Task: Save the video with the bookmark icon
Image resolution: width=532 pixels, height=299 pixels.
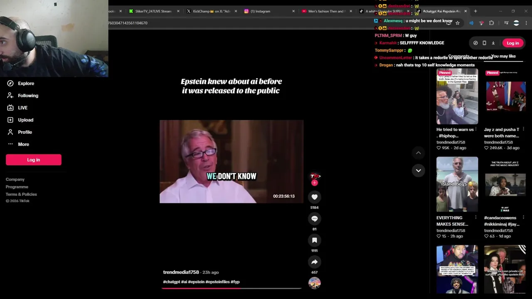Action: 315,240
